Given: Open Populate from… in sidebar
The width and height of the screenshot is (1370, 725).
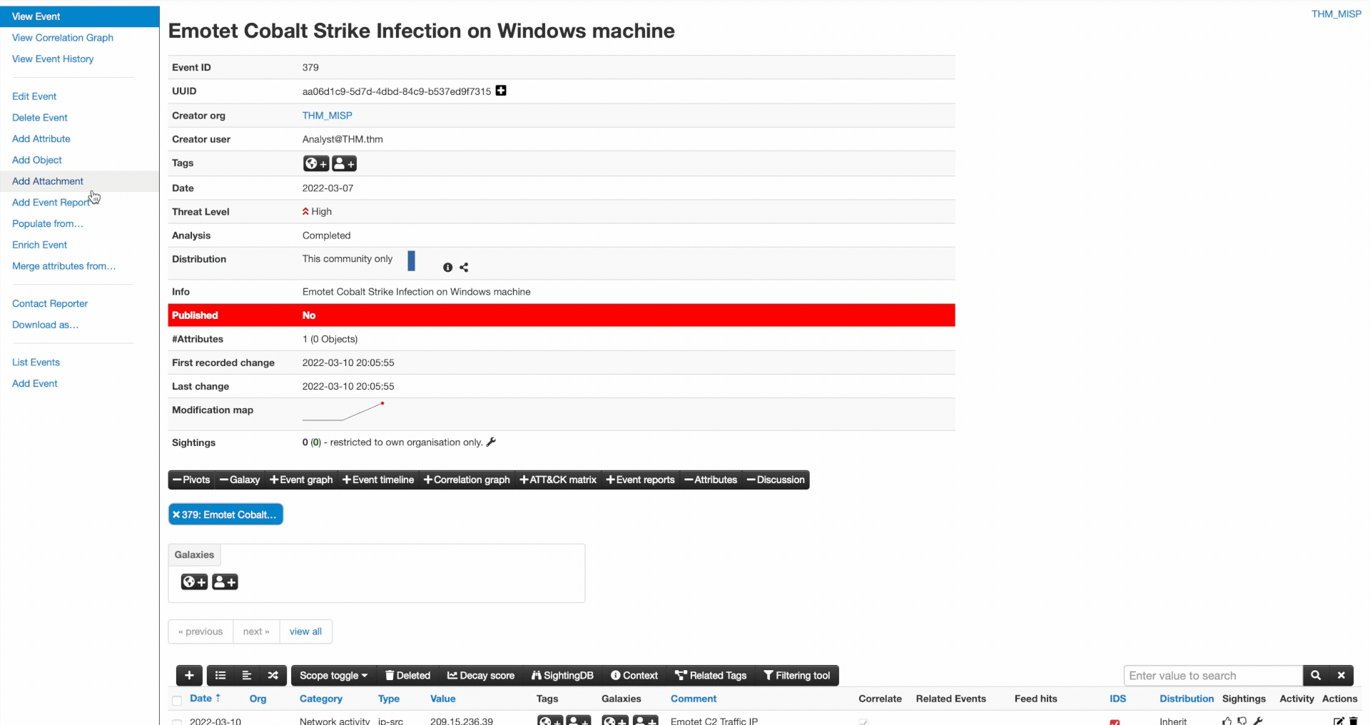Looking at the screenshot, I should point(48,224).
